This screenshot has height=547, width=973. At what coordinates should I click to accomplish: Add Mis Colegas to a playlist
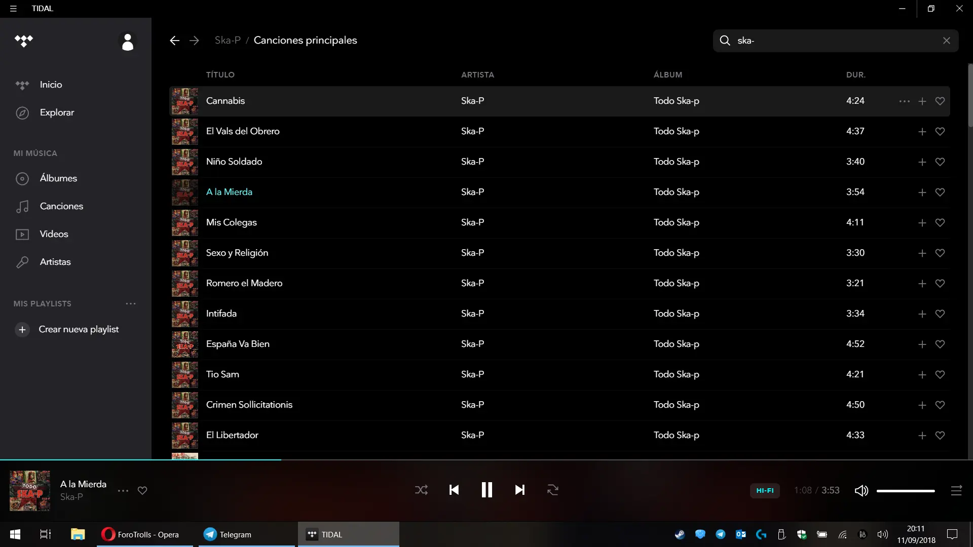[922, 223]
